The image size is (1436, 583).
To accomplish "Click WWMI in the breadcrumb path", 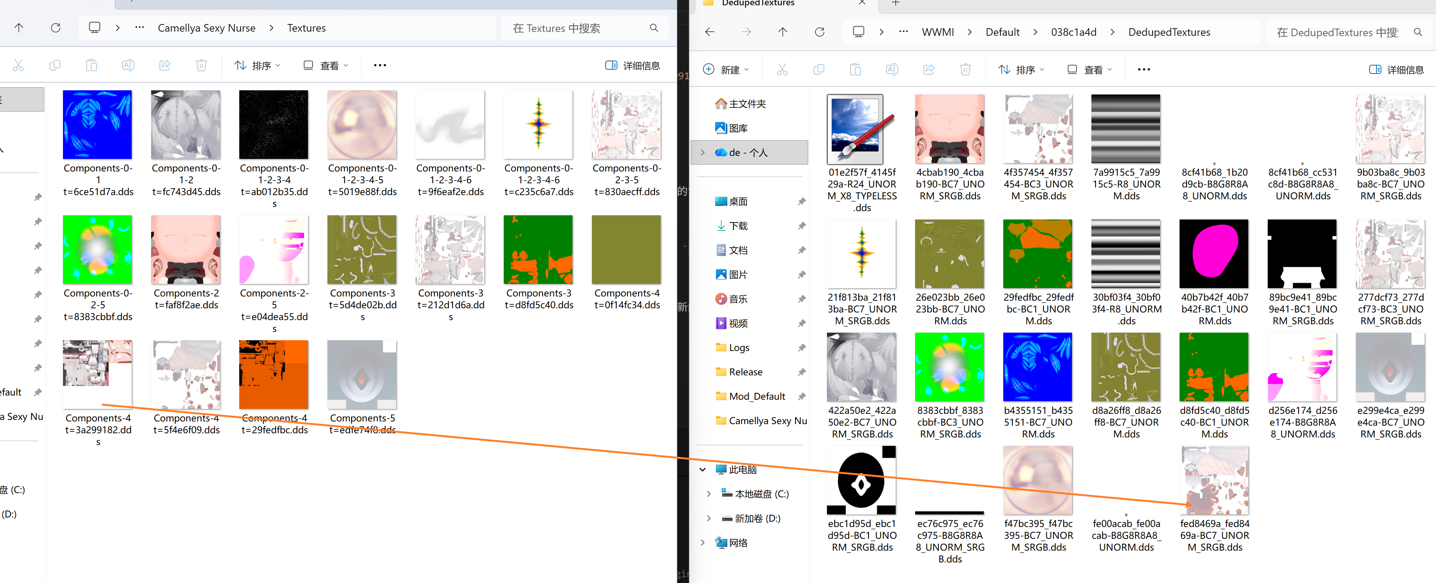I will [x=938, y=32].
